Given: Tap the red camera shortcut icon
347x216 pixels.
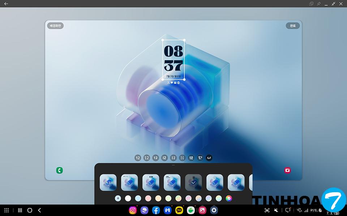Looking at the screenshot, I should (287, 170).
